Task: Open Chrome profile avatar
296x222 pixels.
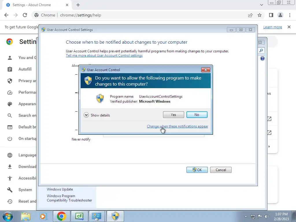Action: tap(280, 15)
